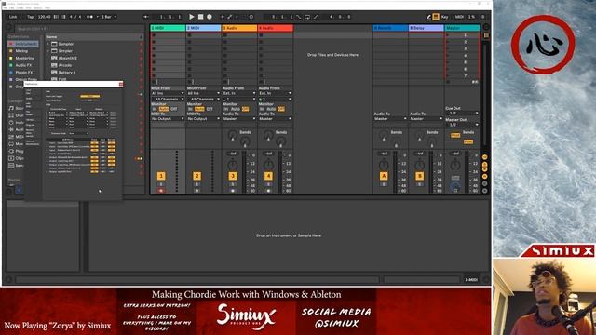Select the 4 Audio track header
The width and height of the screenshot is (596, 335).
[x=275, y=28]
